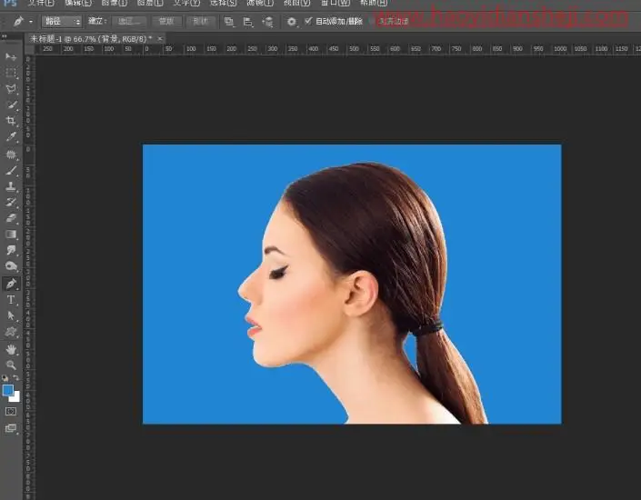Reset to default foreground/background colors
Image resolution: width=641 pixels, height=500 pixels.
[5, 378]
